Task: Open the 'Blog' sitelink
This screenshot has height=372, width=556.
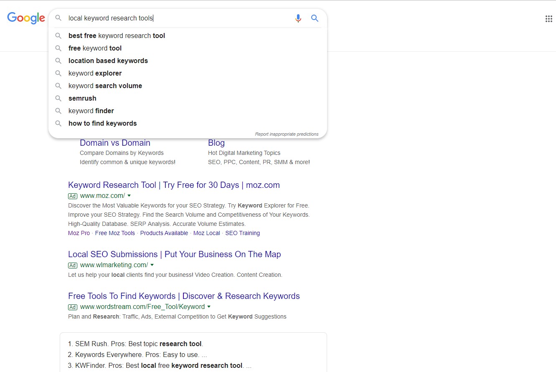Action: 216,143
